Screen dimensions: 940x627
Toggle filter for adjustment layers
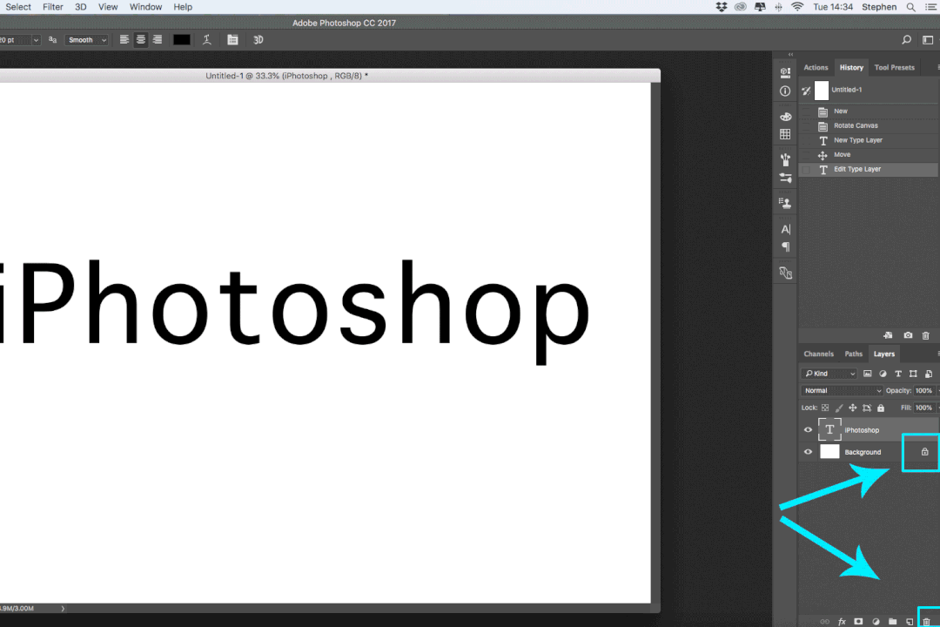click(x=883, y=374)
